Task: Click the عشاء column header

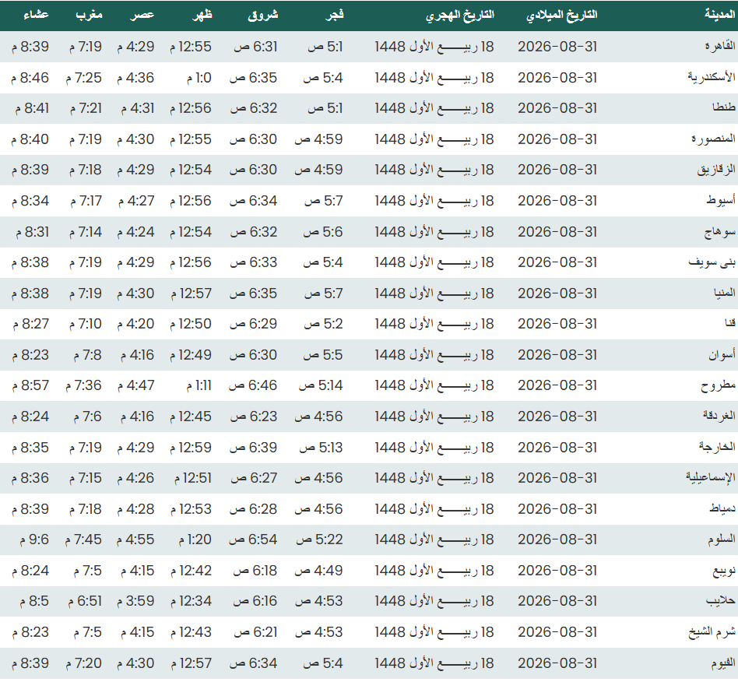Action: pos(37,15)
